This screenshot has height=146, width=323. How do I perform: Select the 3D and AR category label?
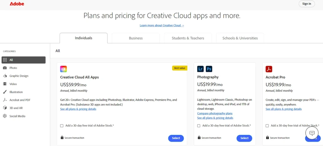coord(16,108)
